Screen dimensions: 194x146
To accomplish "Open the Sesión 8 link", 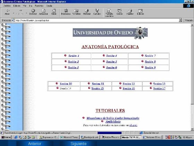I will click(x=150, y=62).
